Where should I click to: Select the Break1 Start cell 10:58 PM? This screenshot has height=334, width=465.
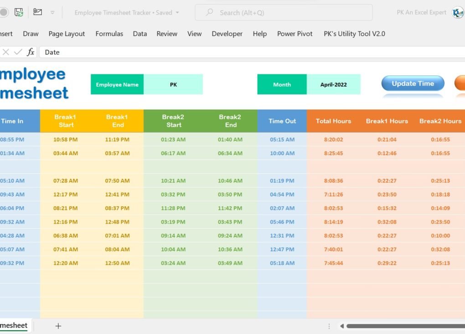click(66, 139)
